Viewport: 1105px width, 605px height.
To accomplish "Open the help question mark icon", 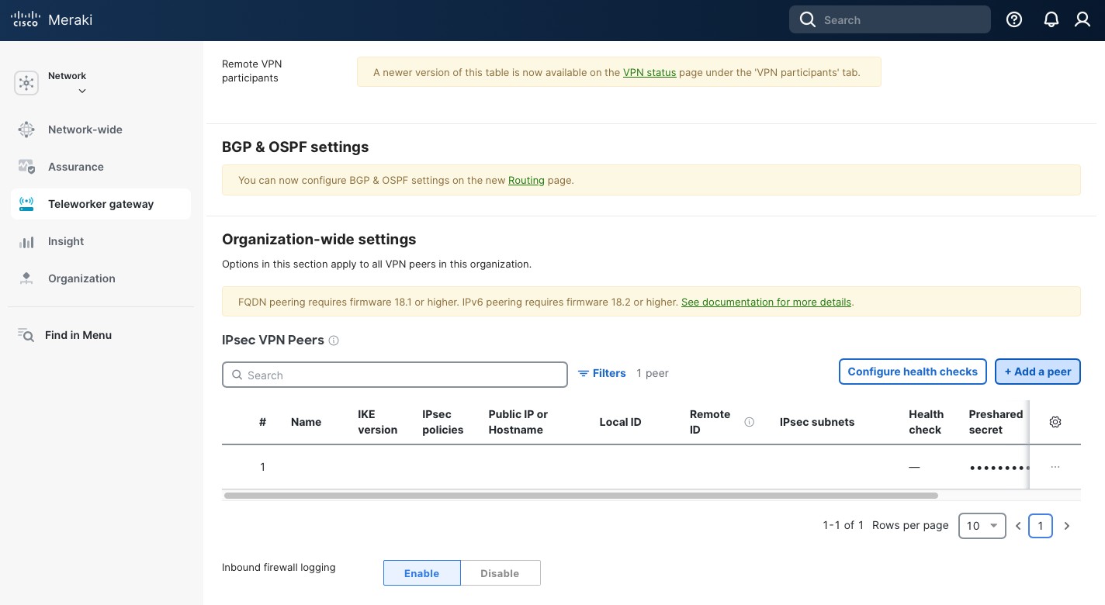I will (1013, 20).
